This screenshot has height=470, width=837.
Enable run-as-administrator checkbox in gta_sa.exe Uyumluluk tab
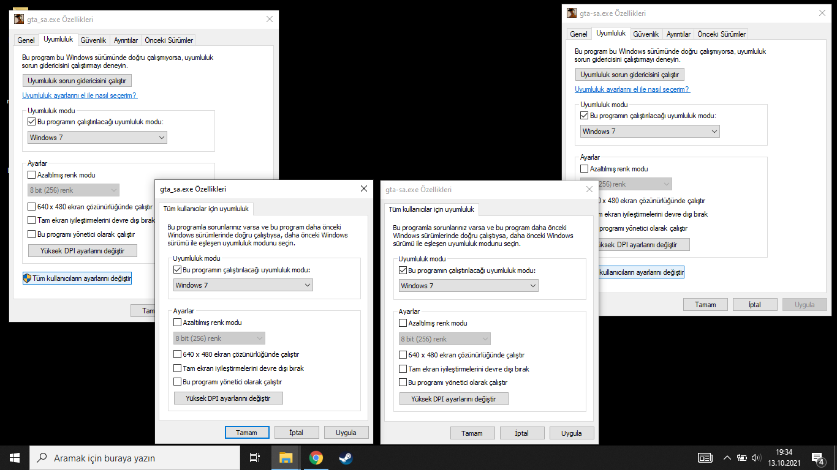click(x=32, y=234)
